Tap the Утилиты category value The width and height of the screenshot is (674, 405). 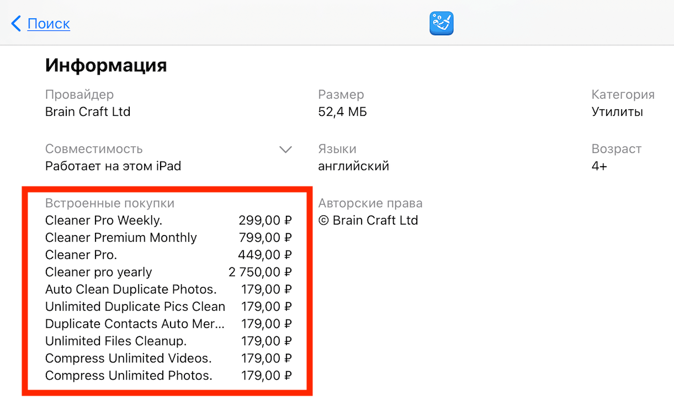617,112
